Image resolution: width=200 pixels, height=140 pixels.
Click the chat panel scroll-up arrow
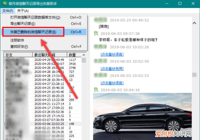[194, 23]
